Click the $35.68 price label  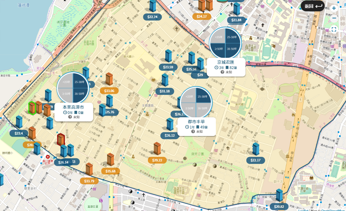click(111, 171)
